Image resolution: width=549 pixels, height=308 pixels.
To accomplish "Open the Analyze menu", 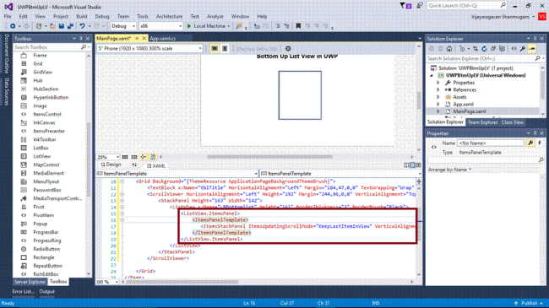I will (x=215, y=16).
